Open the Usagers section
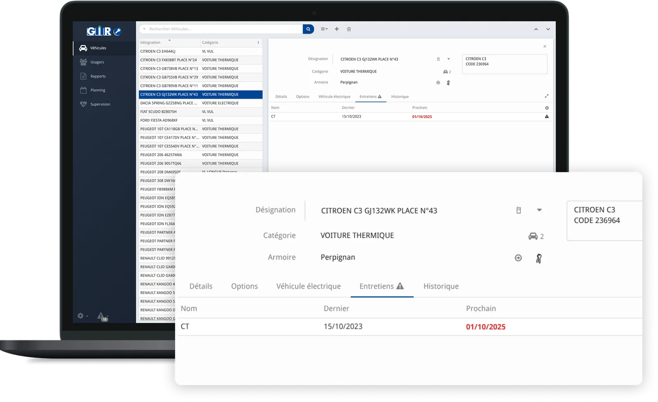 [97, 62]
